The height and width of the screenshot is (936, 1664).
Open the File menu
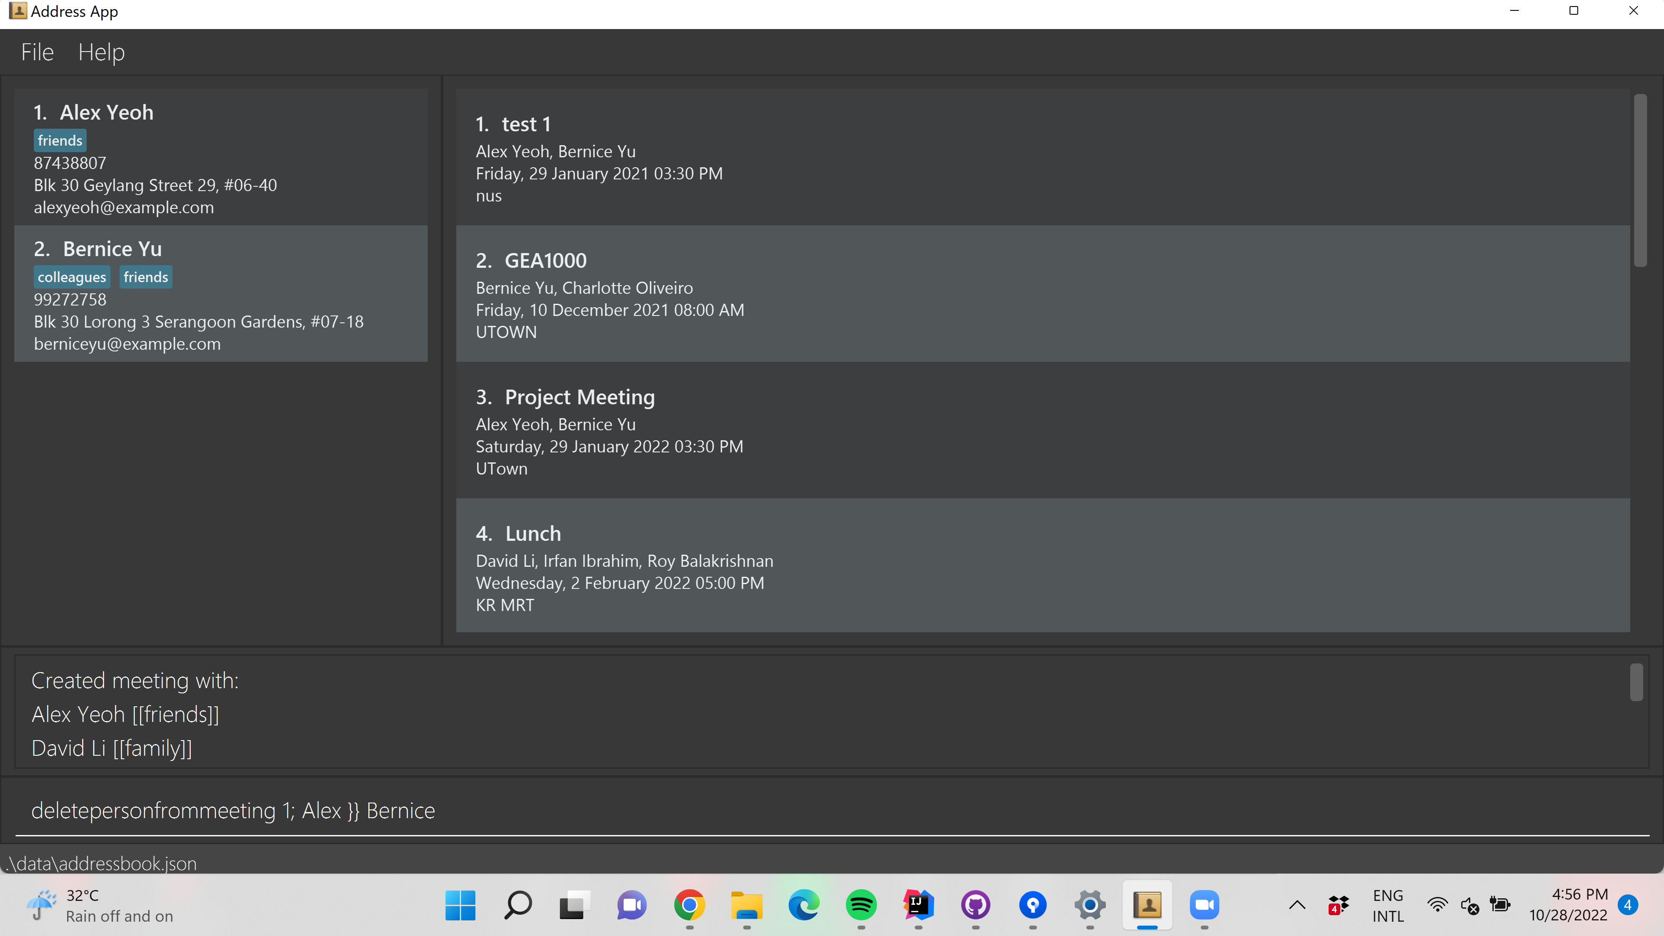[x=37, y=52]
